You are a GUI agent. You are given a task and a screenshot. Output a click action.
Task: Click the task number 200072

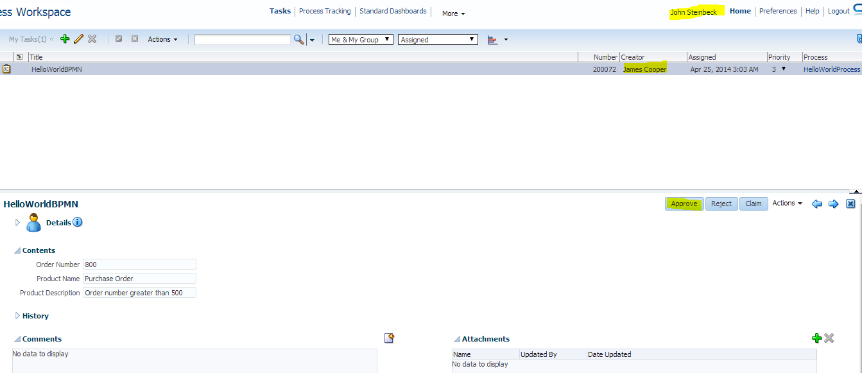tap(605, 69)
